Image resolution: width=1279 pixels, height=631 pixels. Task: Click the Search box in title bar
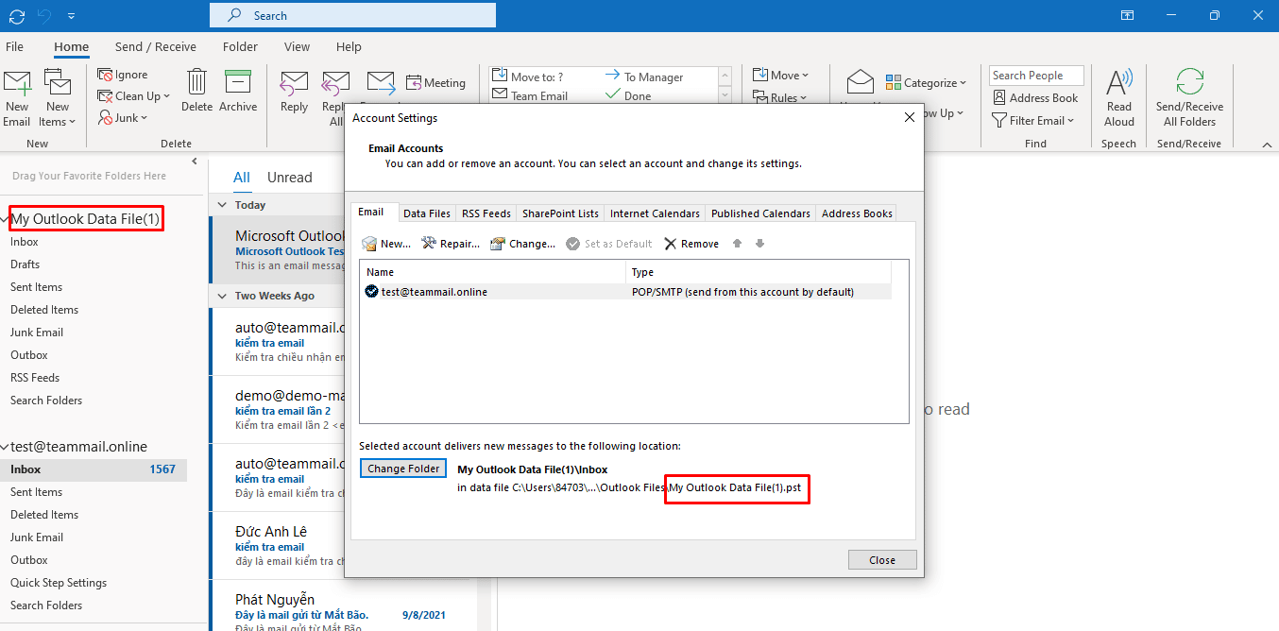pos(352,15)
